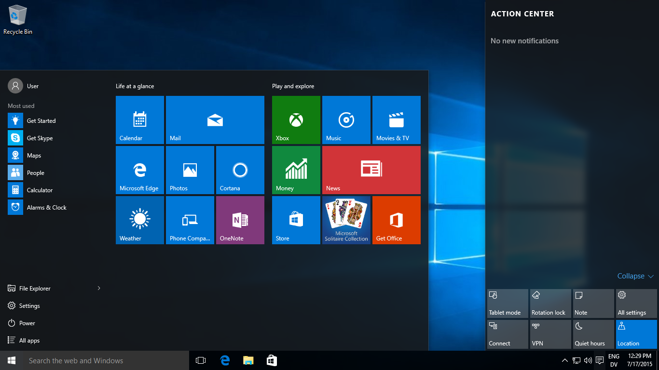Open the Weather tile

click(x=139, y=220)
